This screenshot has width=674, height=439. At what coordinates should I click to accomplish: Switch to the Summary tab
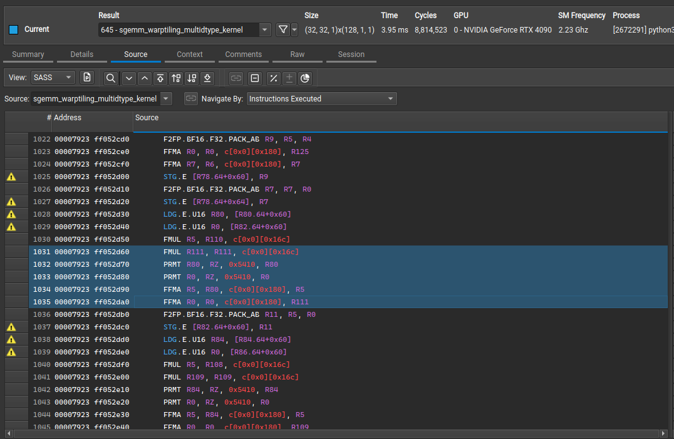28,54
